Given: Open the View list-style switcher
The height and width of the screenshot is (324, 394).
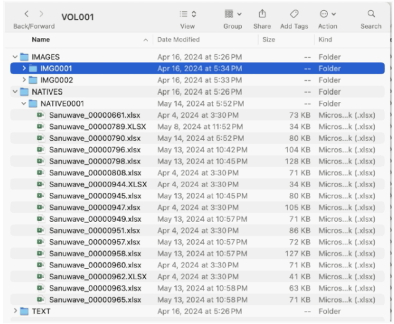Looking at the screenshot, I should click(x=188, y=14).
